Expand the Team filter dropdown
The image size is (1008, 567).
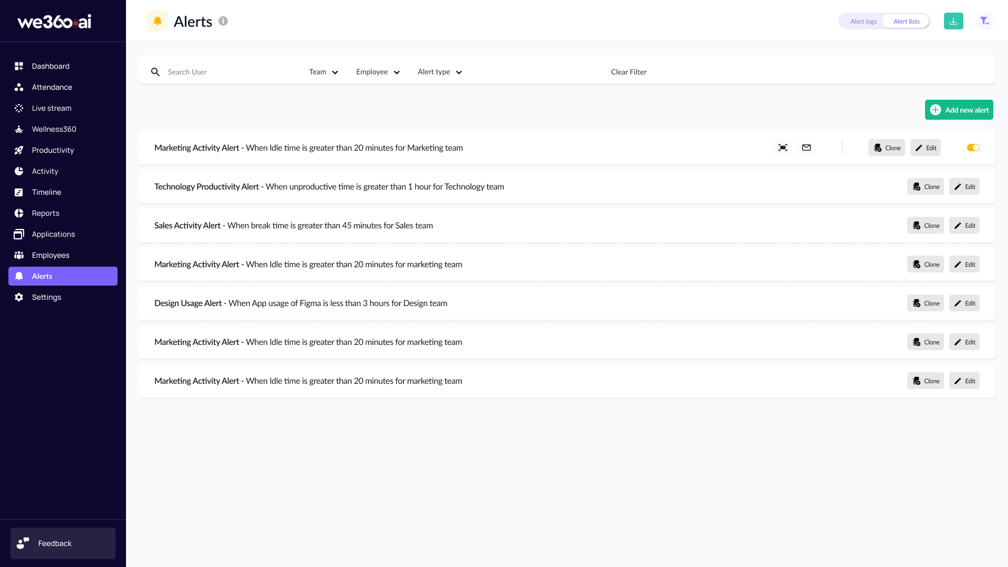coord(323,72)
